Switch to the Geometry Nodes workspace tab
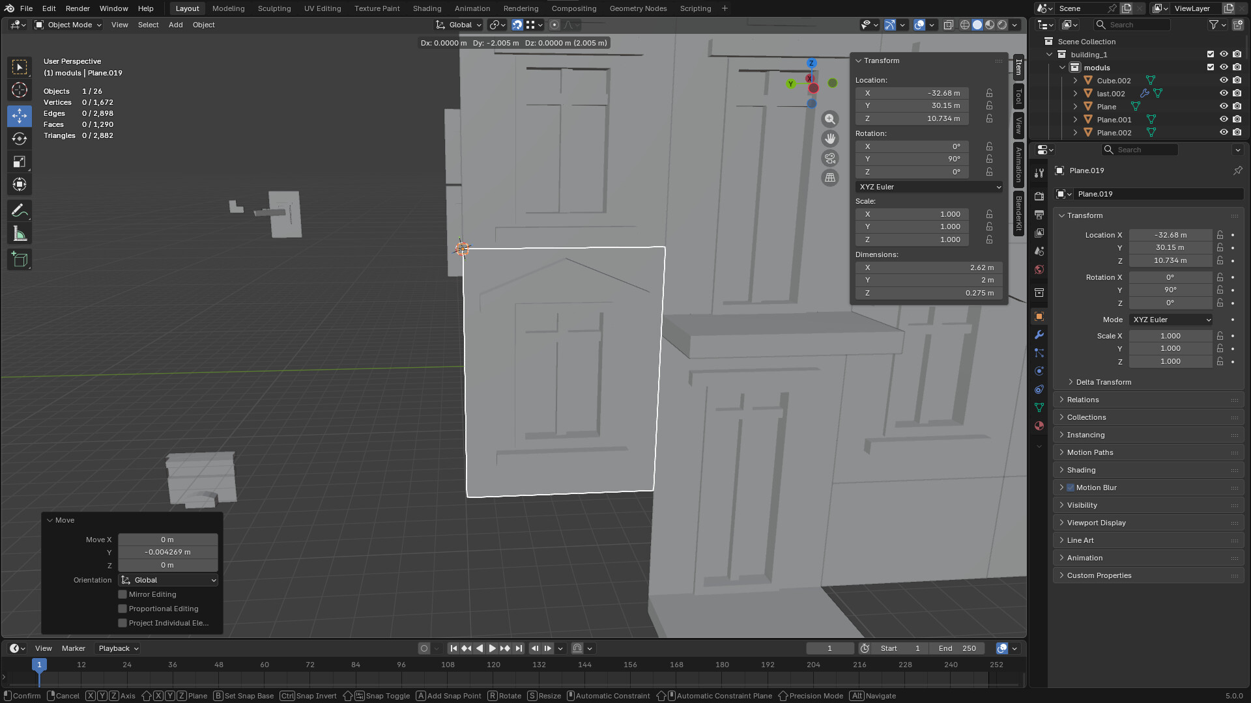 pos(638,8)
